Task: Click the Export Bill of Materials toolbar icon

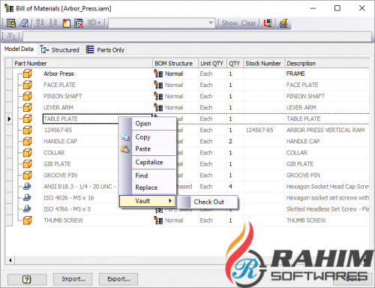Action: (x=10, y=23)
